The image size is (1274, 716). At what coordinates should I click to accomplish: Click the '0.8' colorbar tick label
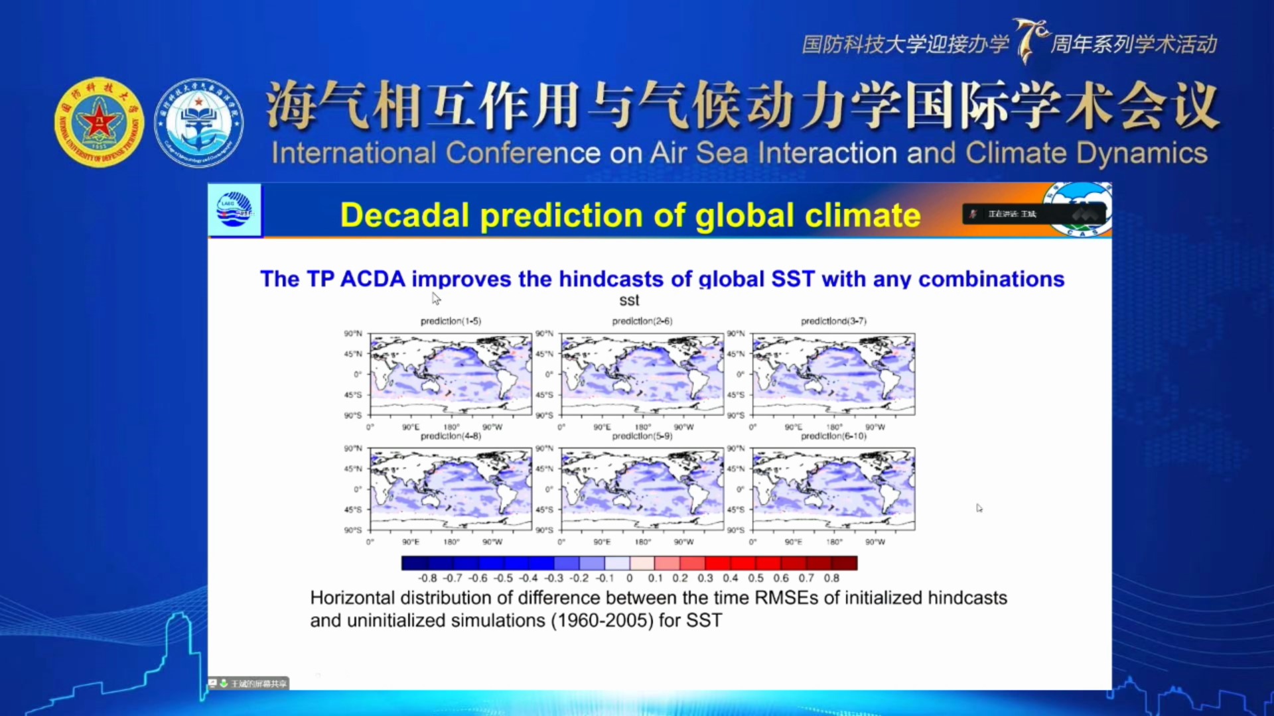coord(831,578)
